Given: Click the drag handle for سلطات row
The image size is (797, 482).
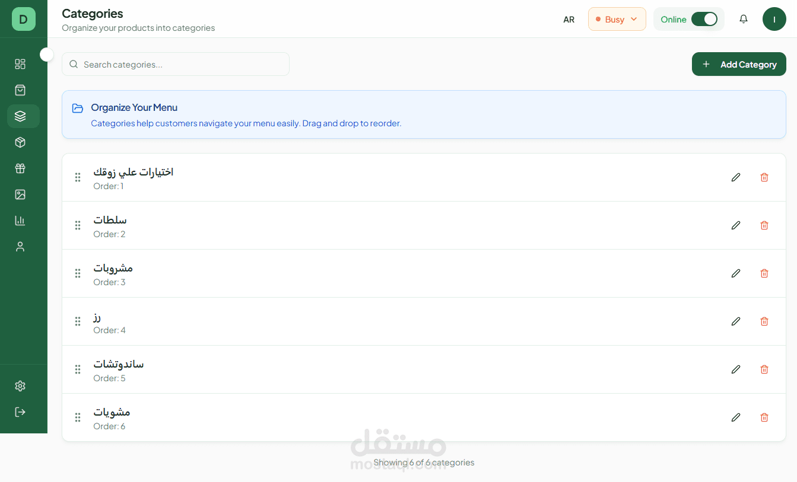Looking at the screenshot, I should 78,225.
